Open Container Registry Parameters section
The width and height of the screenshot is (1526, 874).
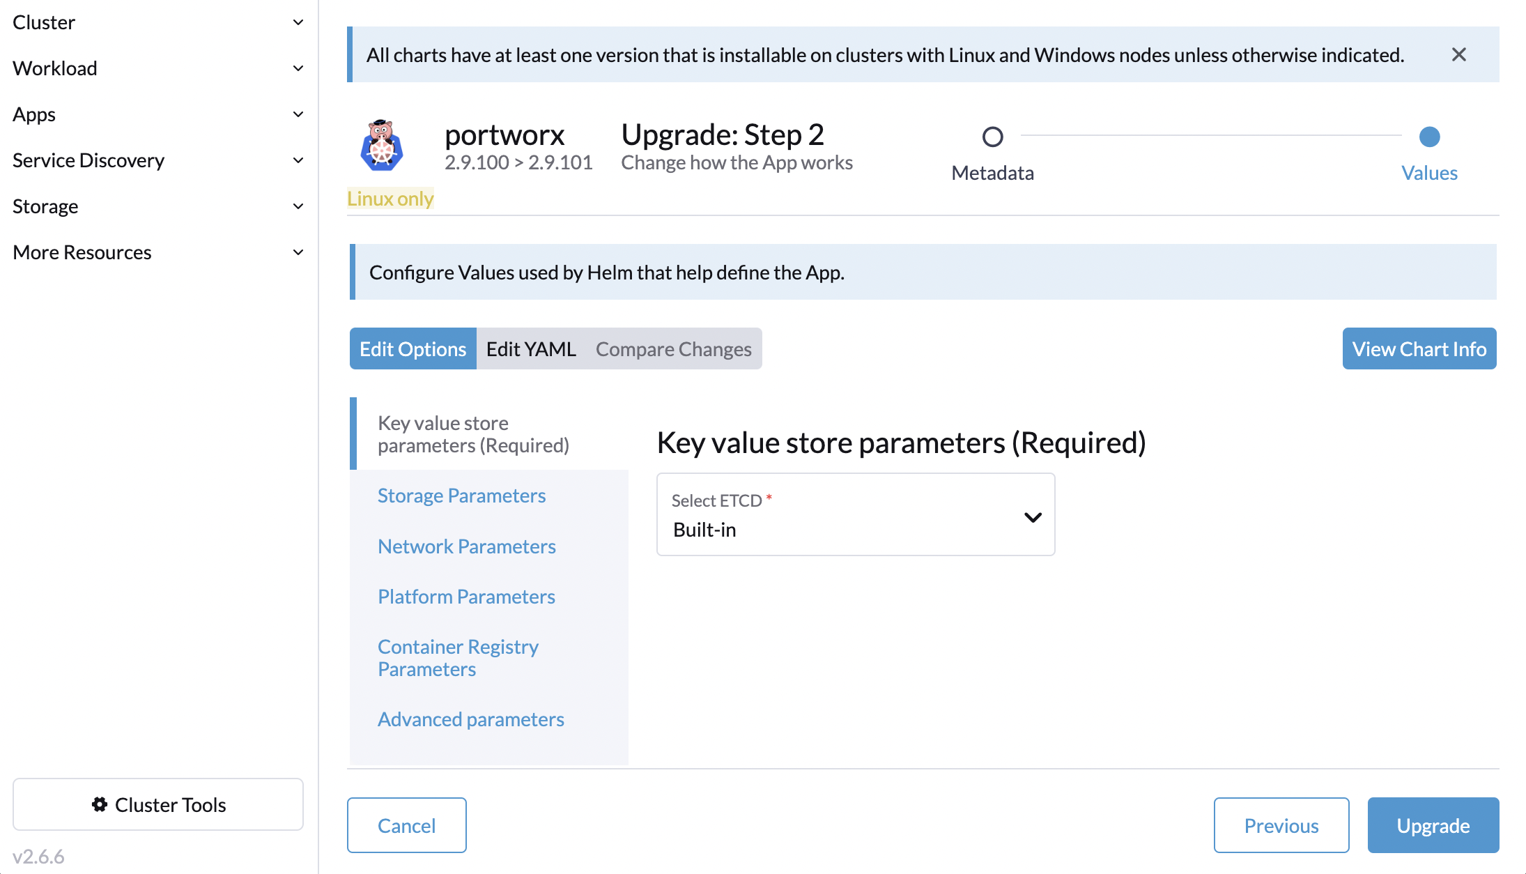458,658
